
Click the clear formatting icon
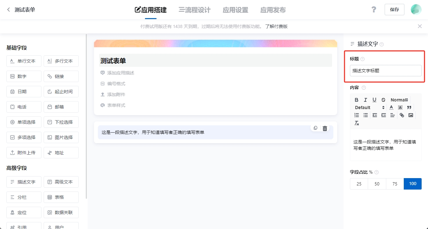357,122
